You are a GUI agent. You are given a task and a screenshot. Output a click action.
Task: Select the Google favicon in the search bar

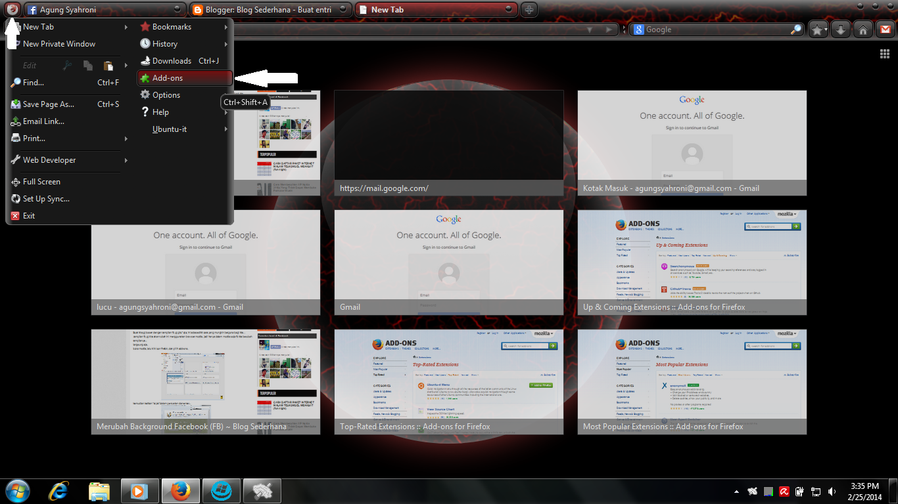(x=638, y=29)
